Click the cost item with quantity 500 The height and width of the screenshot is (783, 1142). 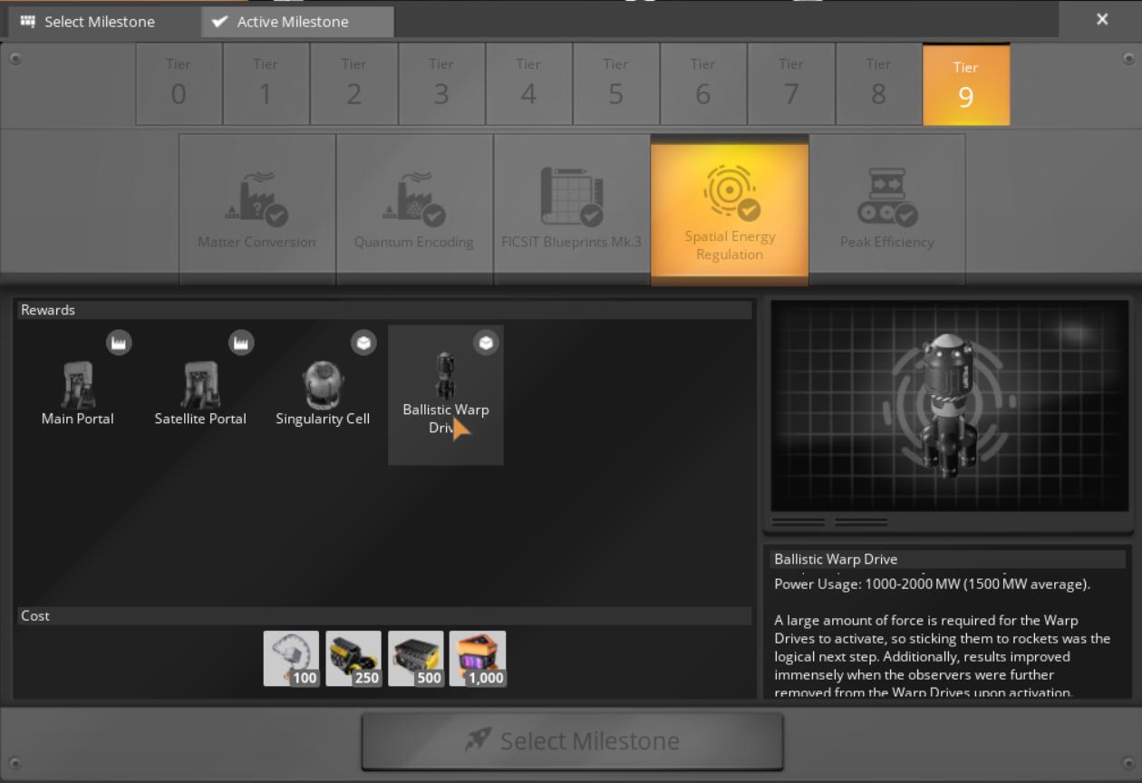click(x=415, y=658)
